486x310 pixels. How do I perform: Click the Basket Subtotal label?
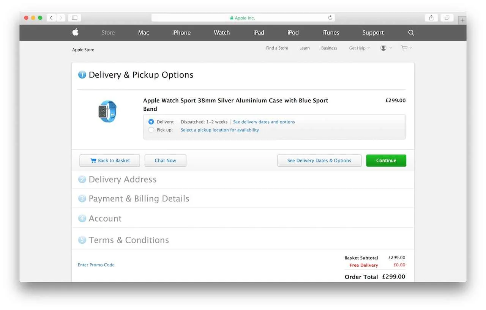point(361,258)
